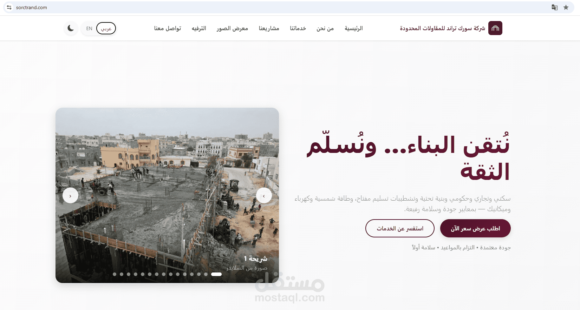Screen dimensions: 580x310
Task: Click the right-edge slider arrow button
Action: coord(264,196)
